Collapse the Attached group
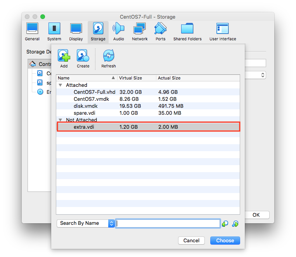Screen dimensions: 296x257 61,85
